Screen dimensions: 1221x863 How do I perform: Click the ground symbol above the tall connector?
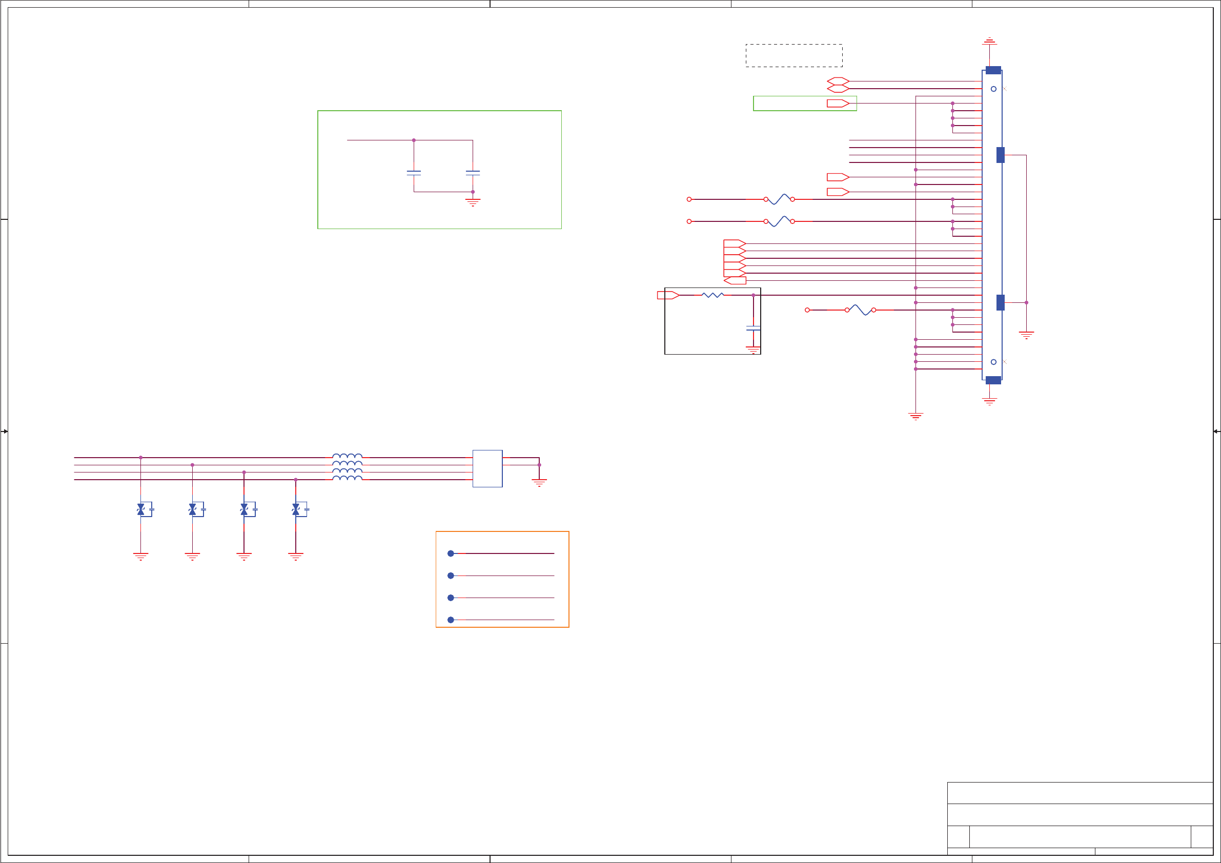pos(989,40)
